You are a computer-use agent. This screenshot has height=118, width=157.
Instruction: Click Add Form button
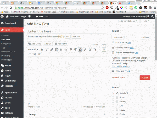(61, 44)
